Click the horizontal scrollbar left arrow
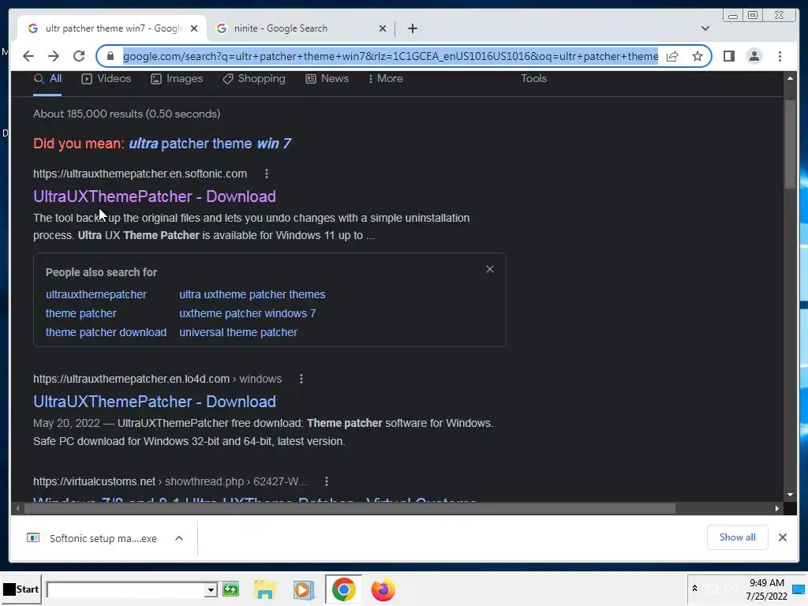The width and height of the screenshot is (808, 606). [17, 509]
